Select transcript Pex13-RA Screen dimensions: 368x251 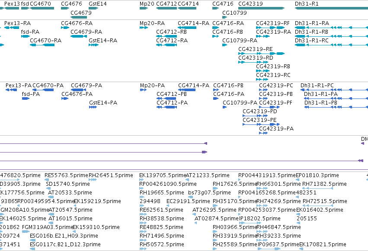(18, 23)
